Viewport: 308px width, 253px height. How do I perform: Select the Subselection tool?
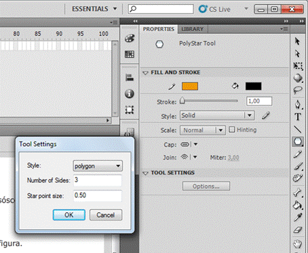pos(297,54)
